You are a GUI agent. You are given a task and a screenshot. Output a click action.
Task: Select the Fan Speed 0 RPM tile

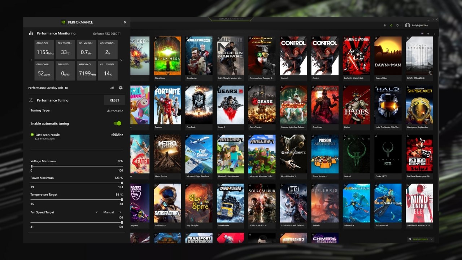(x=65, y=71)
